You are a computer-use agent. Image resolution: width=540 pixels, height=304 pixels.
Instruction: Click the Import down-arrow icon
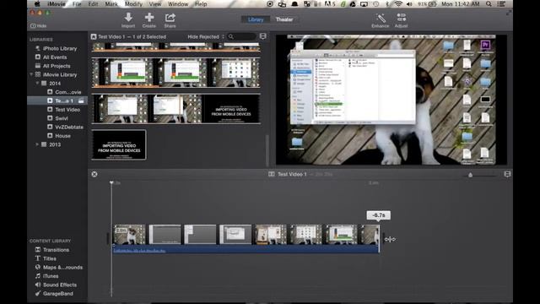pos(128,17)
